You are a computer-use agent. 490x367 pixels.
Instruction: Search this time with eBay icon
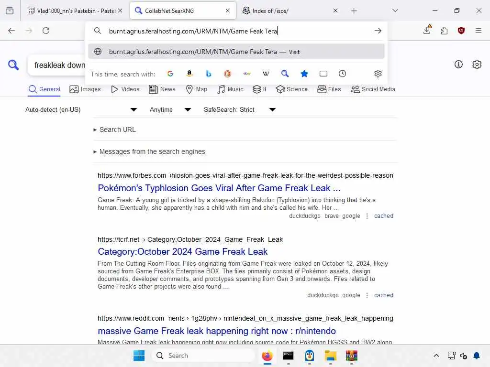[x=247, y=74]
